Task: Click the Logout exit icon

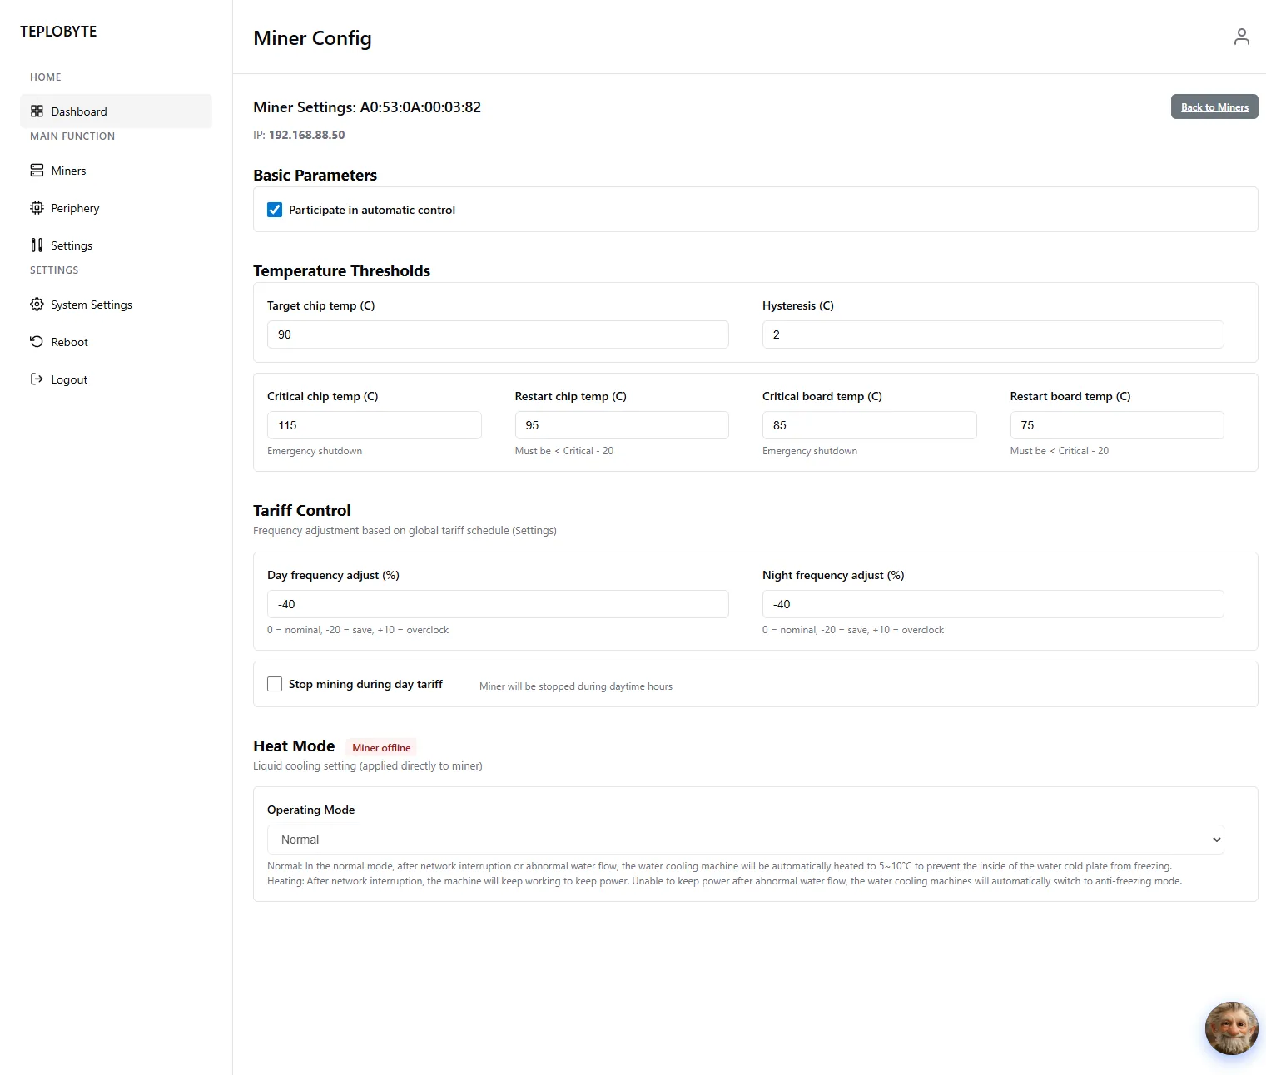Action: (x=37, y=379)
